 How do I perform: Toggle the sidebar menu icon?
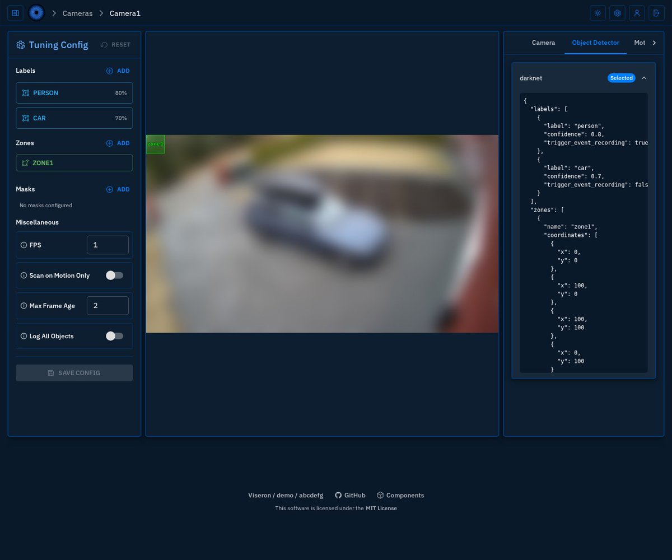(16, 13)
